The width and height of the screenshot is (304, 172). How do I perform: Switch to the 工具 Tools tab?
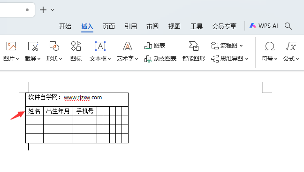point(197,26)
